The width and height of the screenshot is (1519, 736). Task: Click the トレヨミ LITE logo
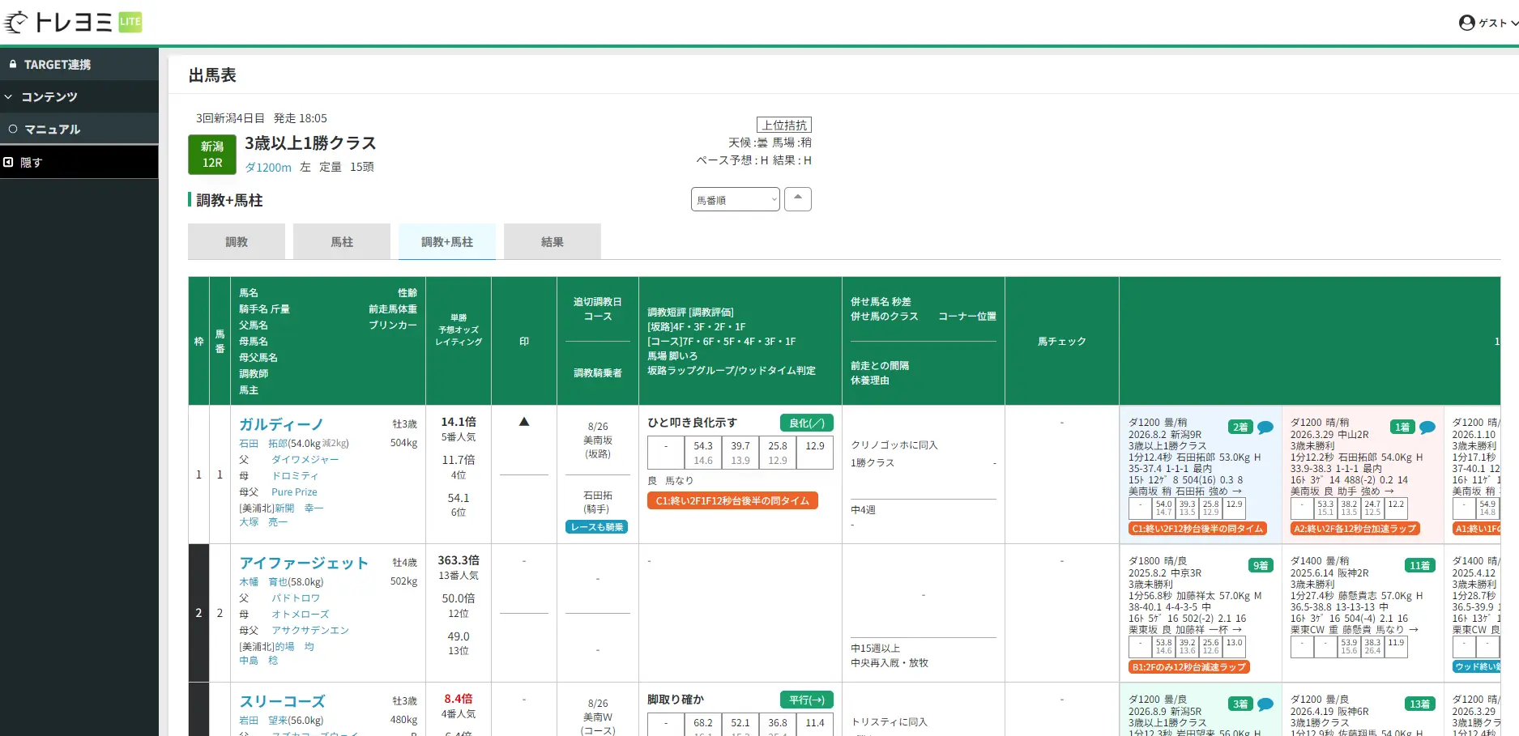pyautogui.click(x=73, y=22)
